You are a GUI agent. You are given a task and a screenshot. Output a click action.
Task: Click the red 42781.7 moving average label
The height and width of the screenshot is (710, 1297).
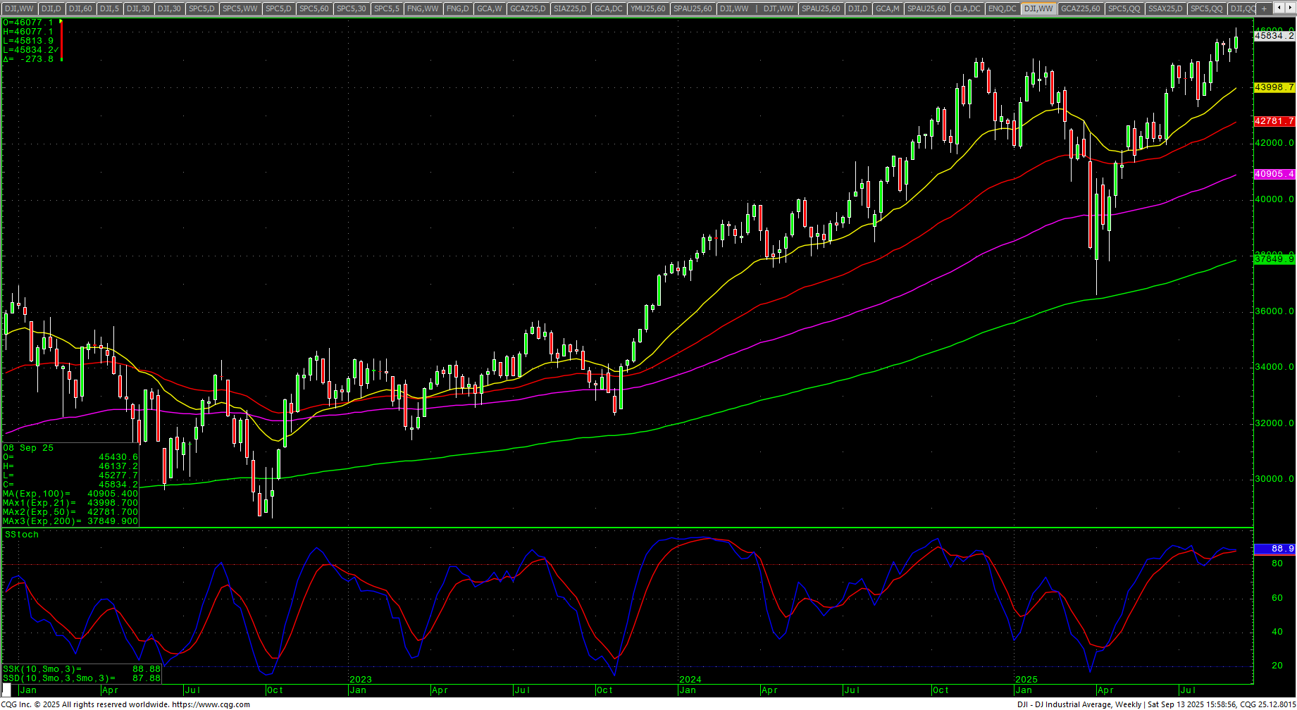1274,121
